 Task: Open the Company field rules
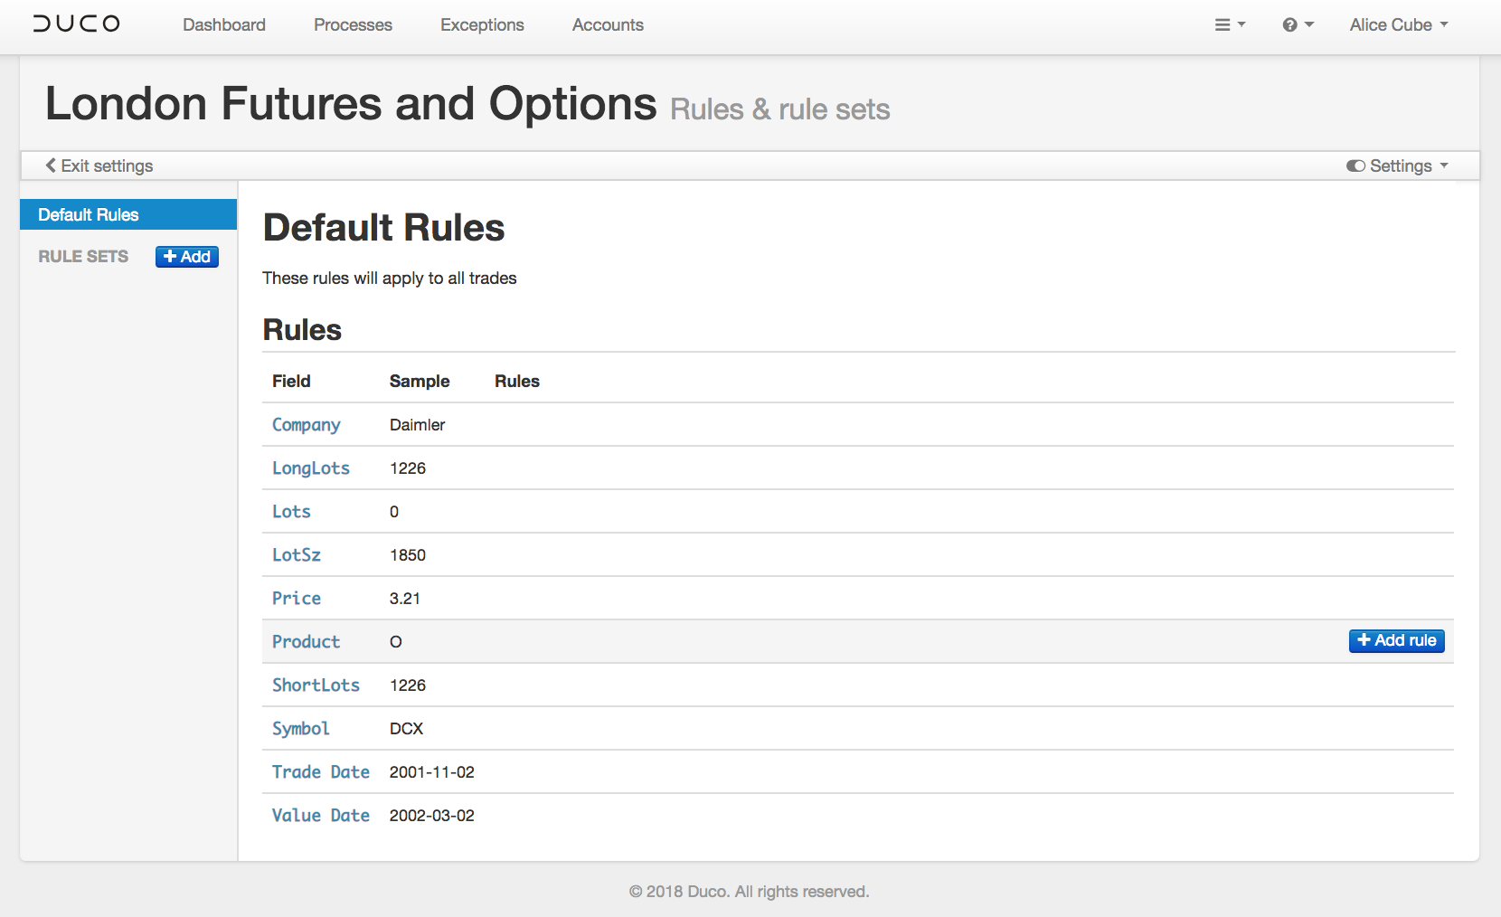(x=306, y=425)
